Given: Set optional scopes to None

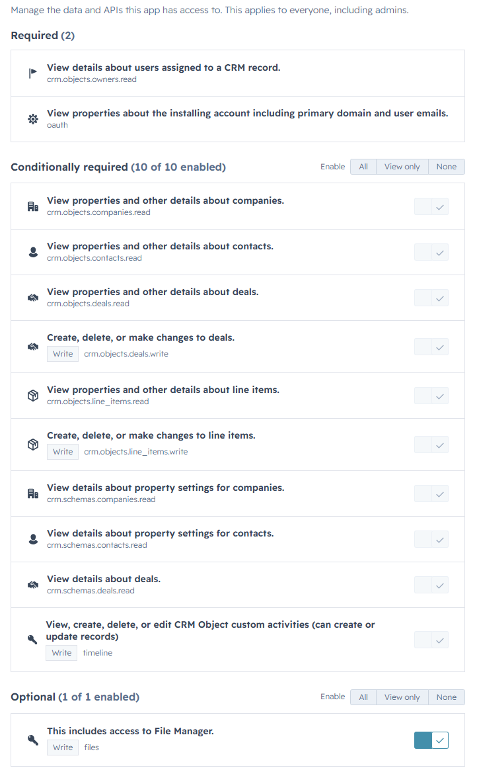Looking at the screenshot, I should (447, 697).
